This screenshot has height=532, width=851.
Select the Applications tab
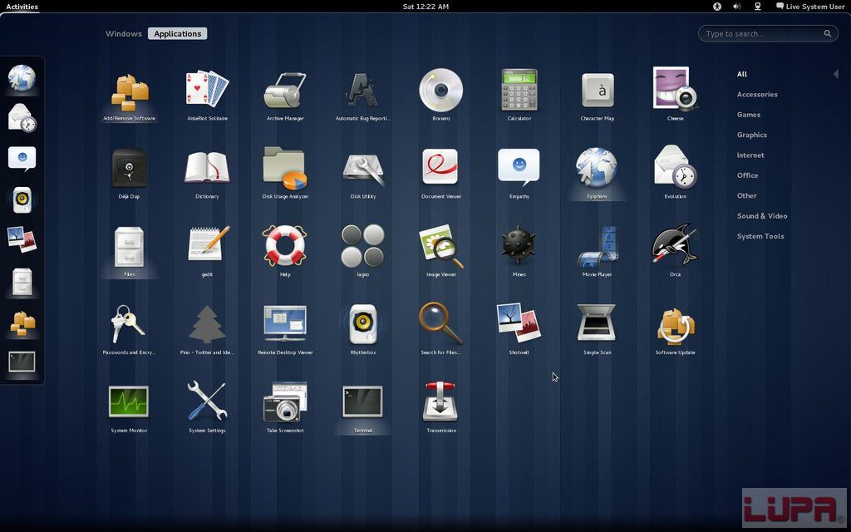[178, 33]
